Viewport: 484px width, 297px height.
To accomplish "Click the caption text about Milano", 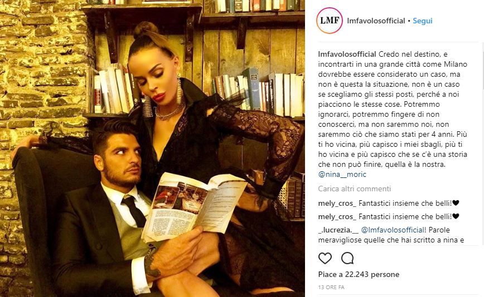I will coord(393,109).
